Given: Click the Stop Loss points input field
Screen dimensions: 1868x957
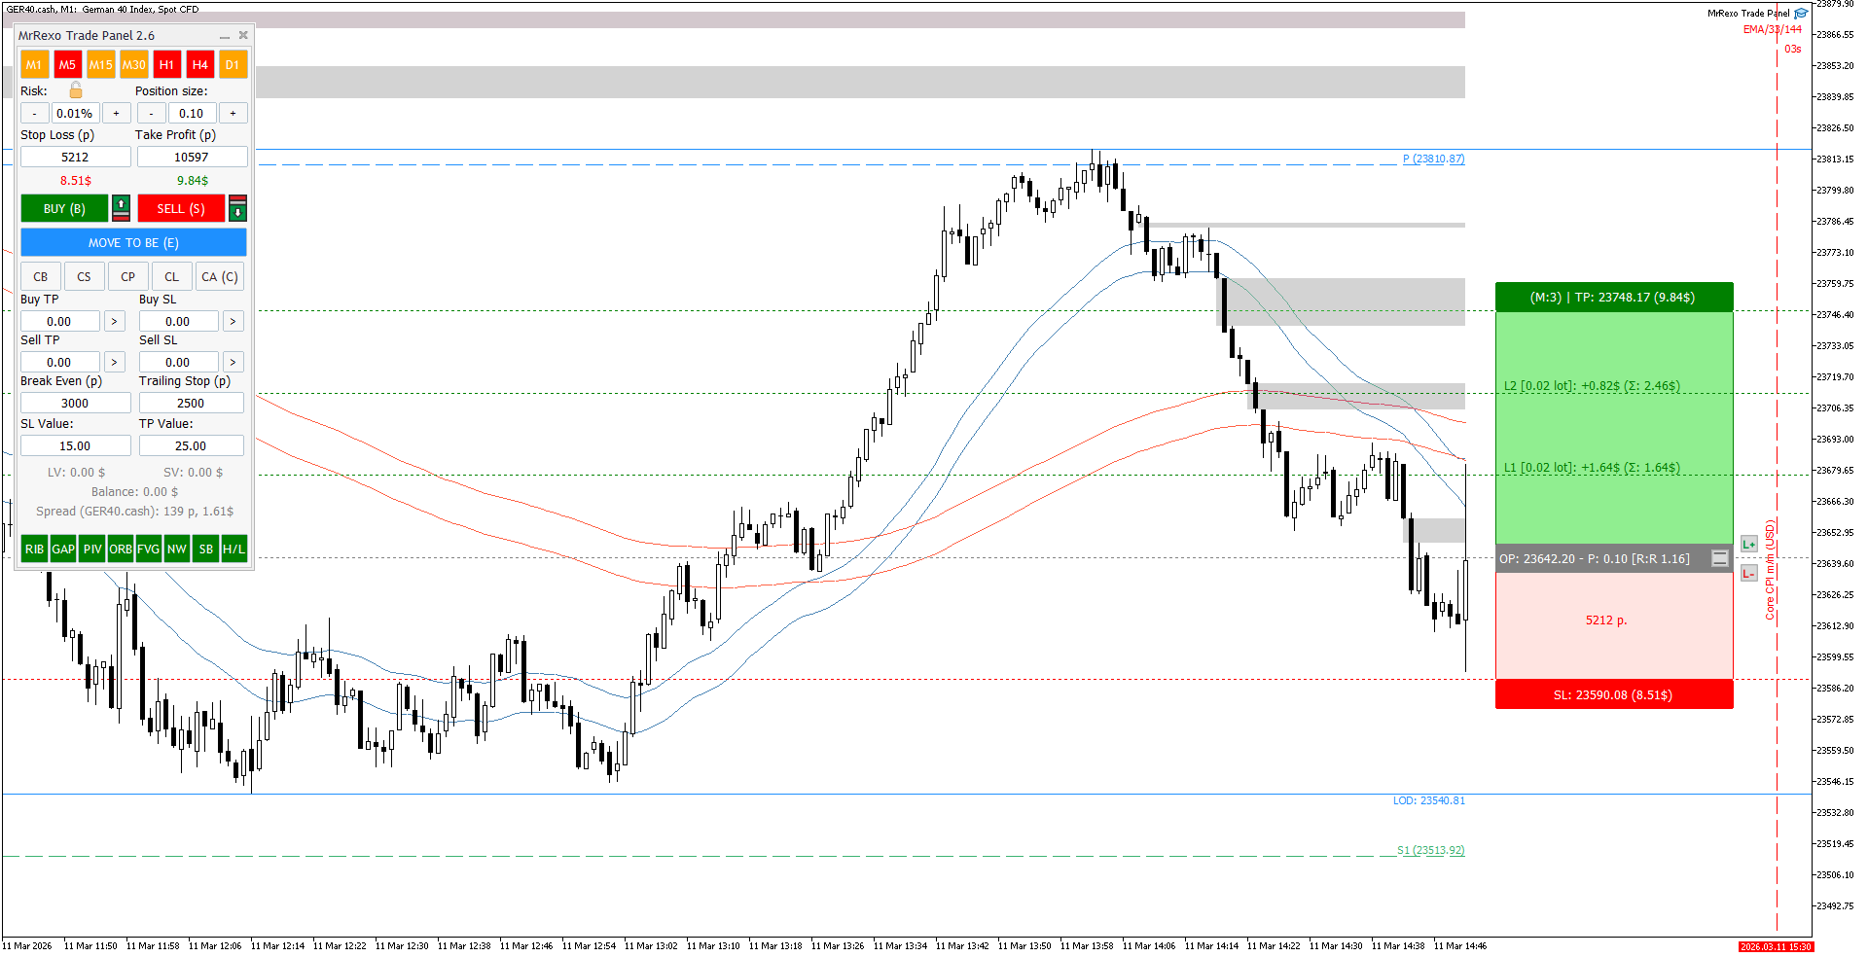Looking at the screenshot, I should (75, 157).
